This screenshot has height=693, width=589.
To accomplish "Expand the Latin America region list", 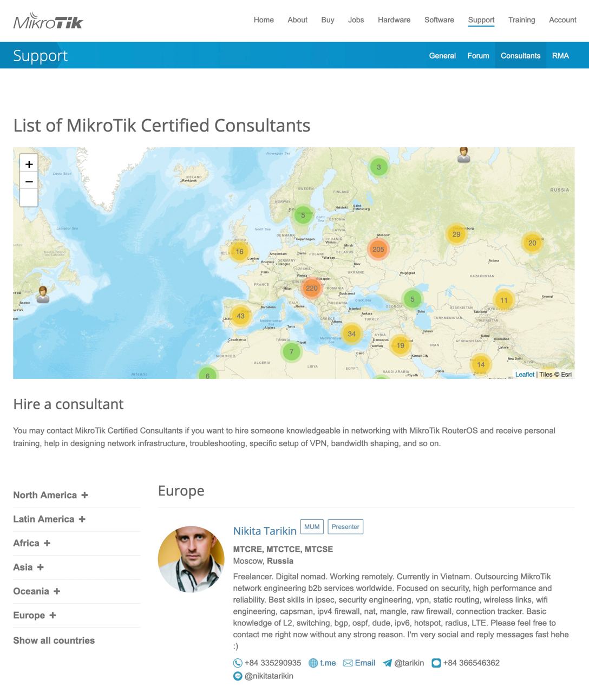I will click(x=49, y=519).
